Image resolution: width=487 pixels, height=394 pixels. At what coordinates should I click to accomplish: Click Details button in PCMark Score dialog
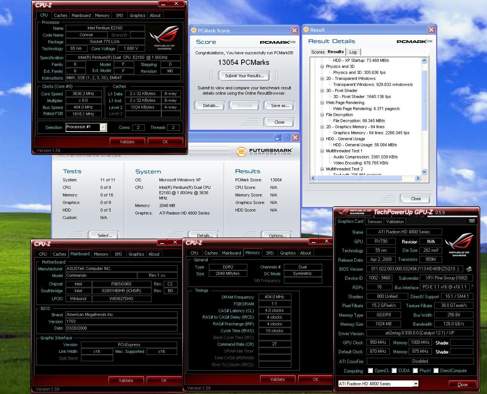(211, 106)
